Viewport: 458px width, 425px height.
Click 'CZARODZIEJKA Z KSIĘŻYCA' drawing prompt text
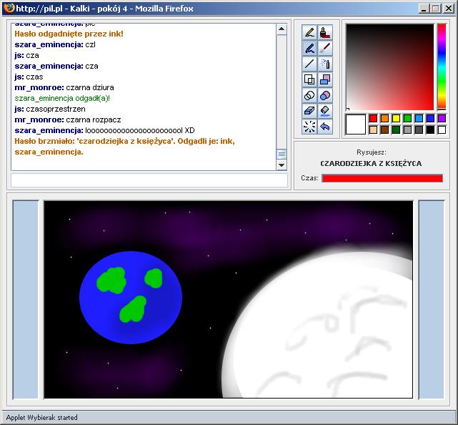(371, 164)
